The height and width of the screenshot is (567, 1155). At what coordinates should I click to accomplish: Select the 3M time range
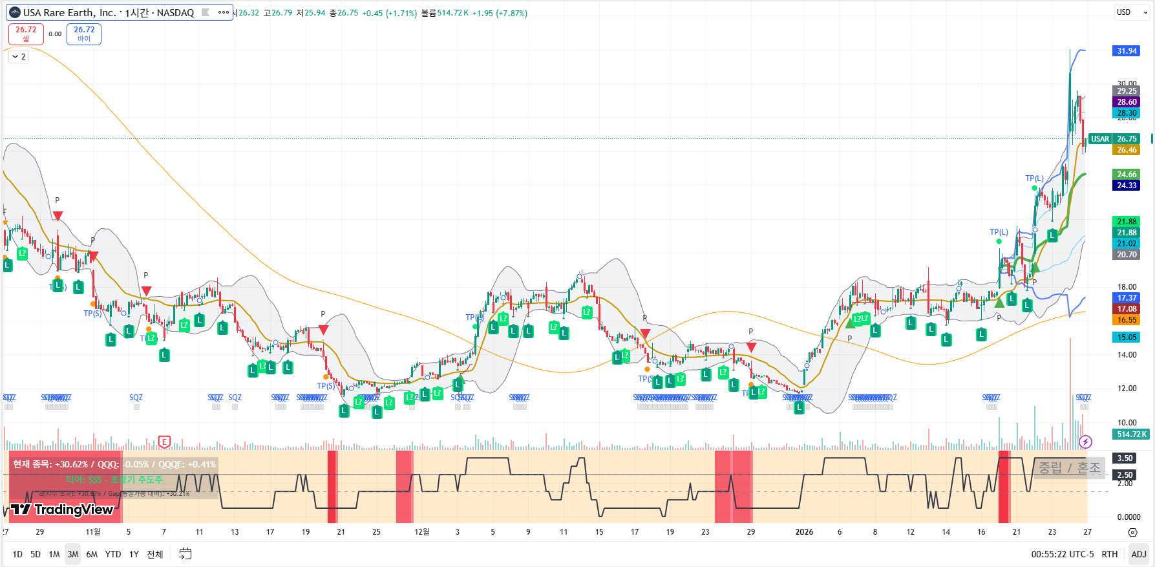[73, 554]
